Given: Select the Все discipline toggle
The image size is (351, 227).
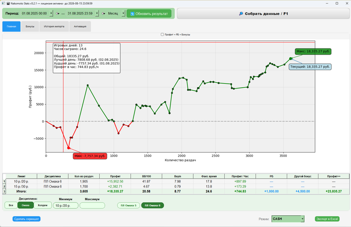Looking at the screenshot, I should (11, 205).
